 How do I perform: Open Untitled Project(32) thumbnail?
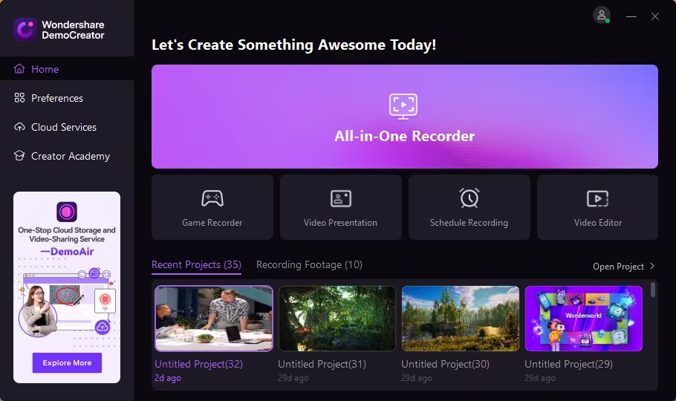coord(214,319)
